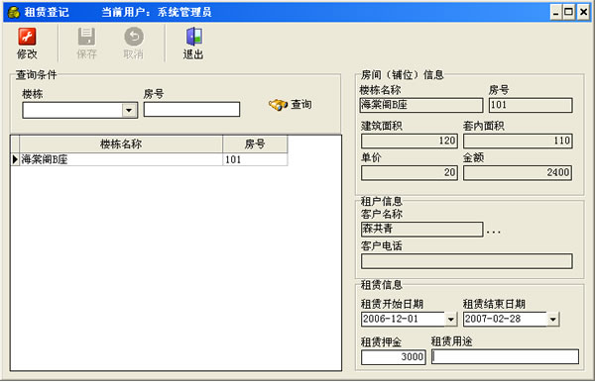595x382 pixels.
Task: Maximize the 租赁登记 window
Action: tap(569, 13)
